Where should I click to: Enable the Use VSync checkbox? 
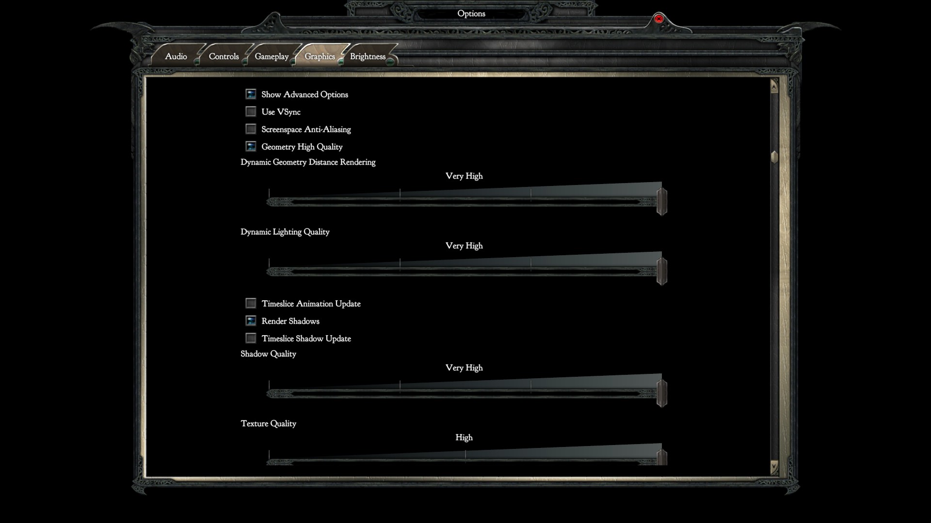click(x=251, y=112)
